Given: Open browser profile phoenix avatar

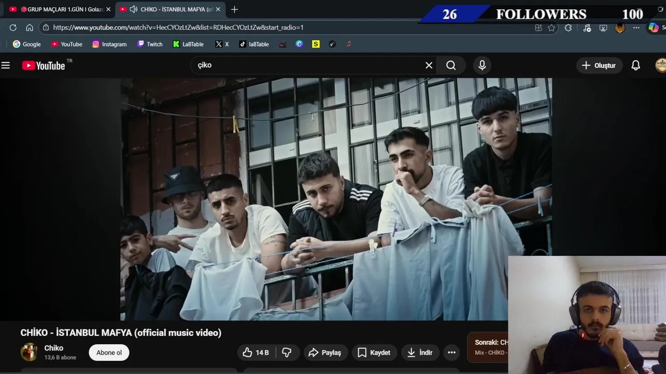Looking at the screenshot, I should [x=620, y=28].
